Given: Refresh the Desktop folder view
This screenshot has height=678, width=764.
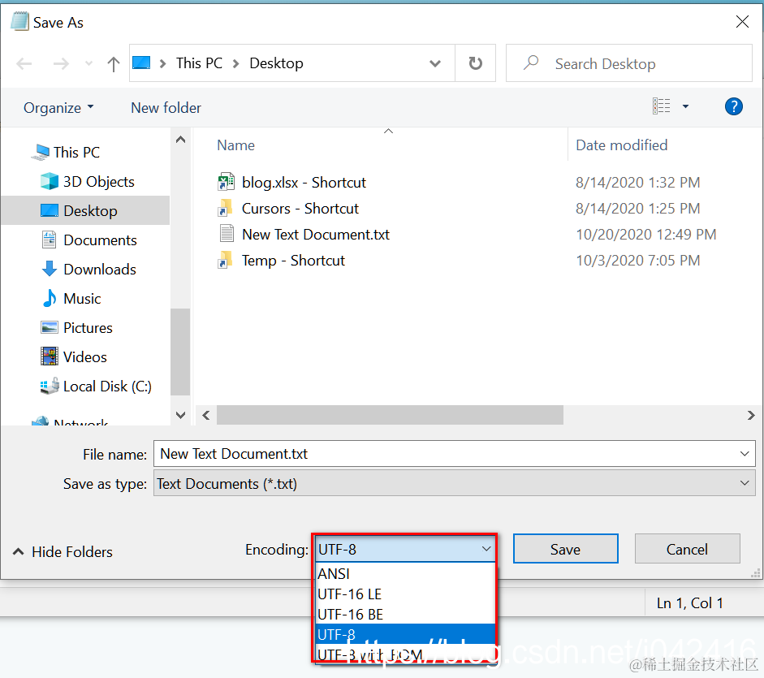Looking at the screenshot, I should pyautogui.click(x=475, y=63).
